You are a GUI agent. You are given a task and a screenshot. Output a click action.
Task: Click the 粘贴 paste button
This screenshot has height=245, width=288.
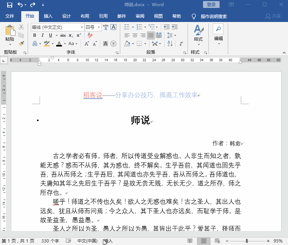point(10,35)
